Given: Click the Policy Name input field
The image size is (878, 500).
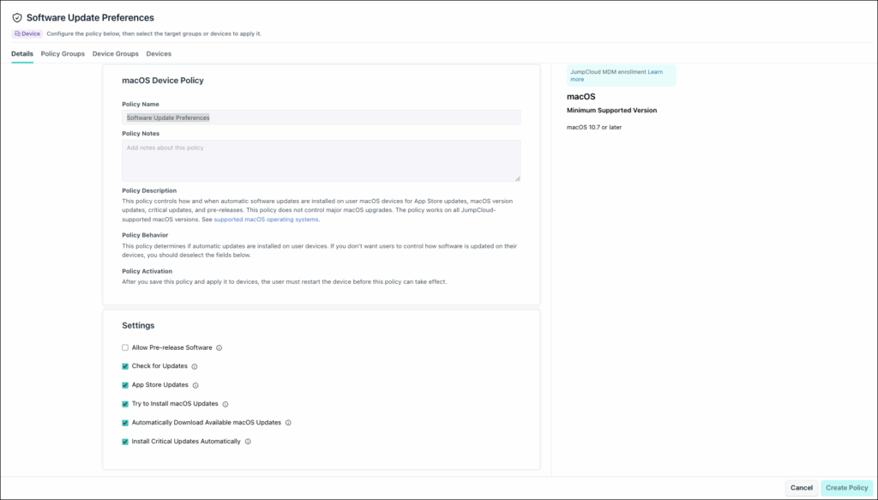Looking at the screenshot, I should point(322,117).
